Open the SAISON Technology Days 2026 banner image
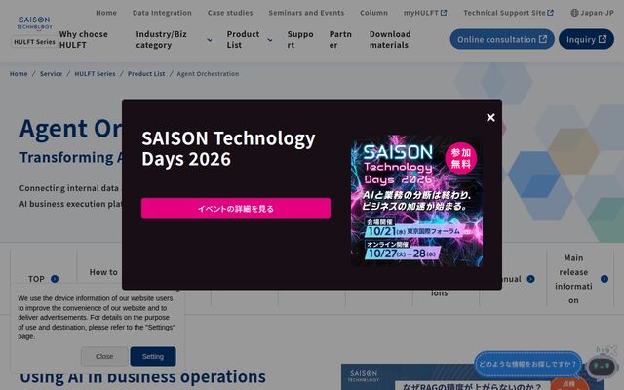This screenshot has width=624, height=390. (x=416, y=201)
